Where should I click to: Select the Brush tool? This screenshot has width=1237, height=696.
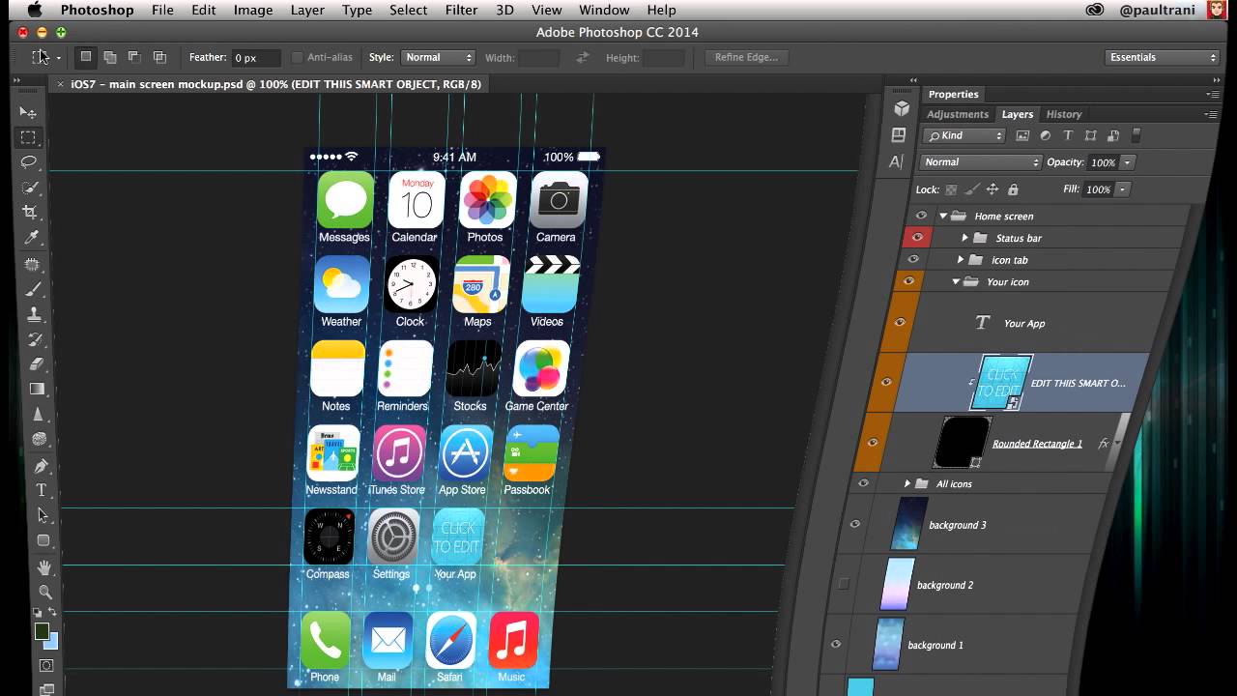click(34, 289)
